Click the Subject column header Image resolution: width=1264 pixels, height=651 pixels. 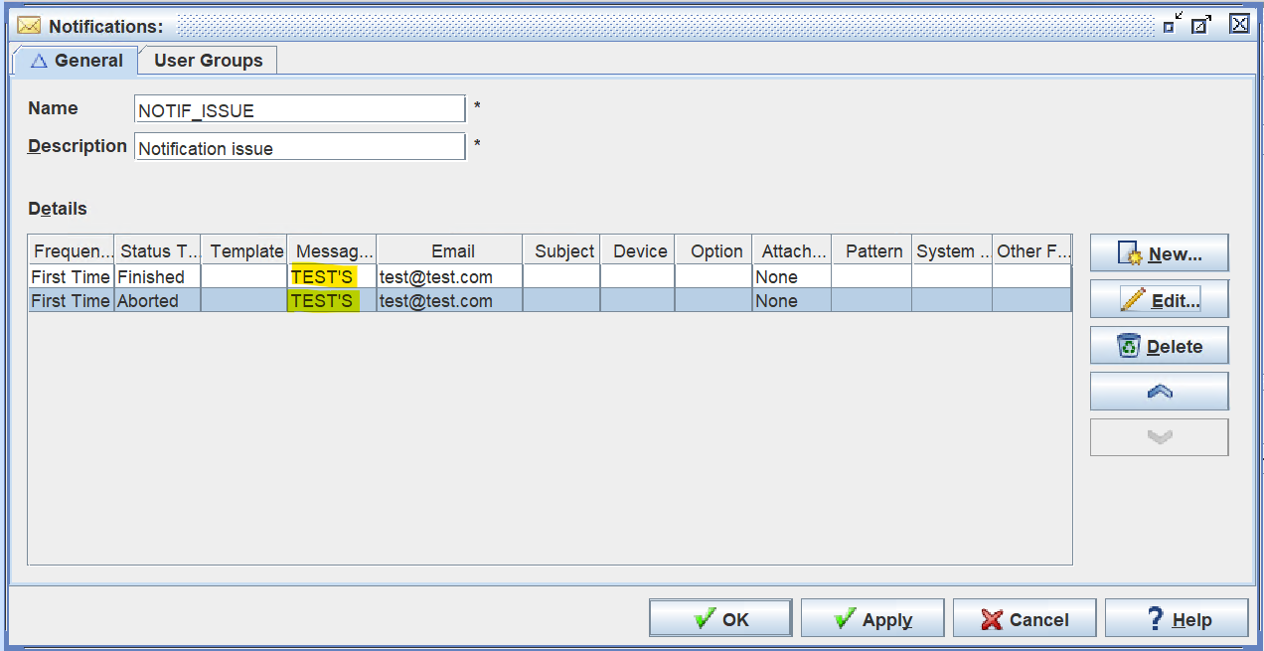(562, 250)
